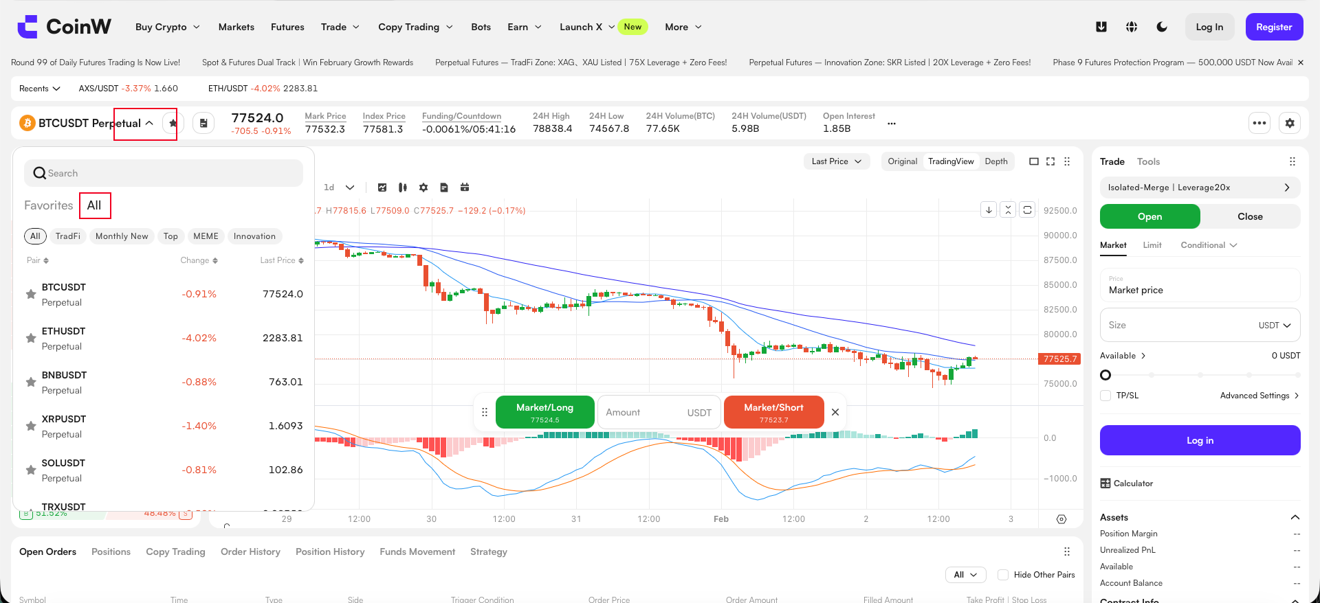Close the floating quick-order bar
This screenshot has height=603, width=1320.
[835, 412]
